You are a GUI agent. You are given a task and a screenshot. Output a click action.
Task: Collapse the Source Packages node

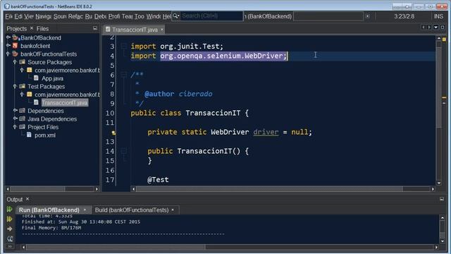point(15,61)
